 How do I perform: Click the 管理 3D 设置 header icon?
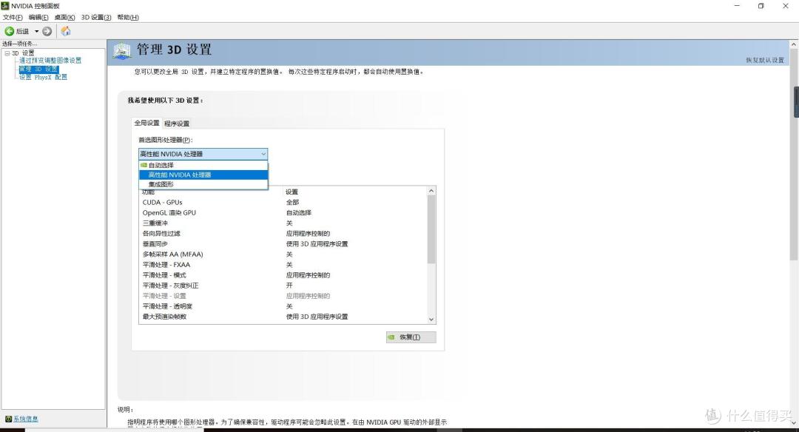122,51
